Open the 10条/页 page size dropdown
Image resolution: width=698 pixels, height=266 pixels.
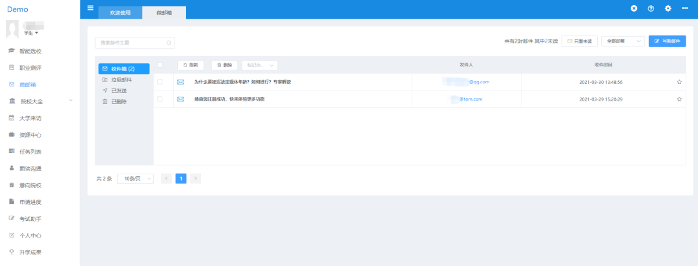point(135,178)
